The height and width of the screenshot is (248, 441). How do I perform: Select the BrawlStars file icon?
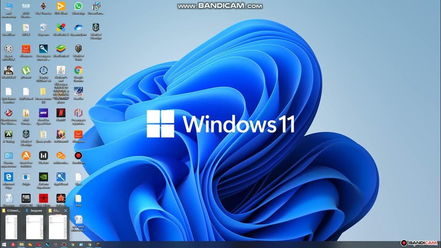(9, 30)
